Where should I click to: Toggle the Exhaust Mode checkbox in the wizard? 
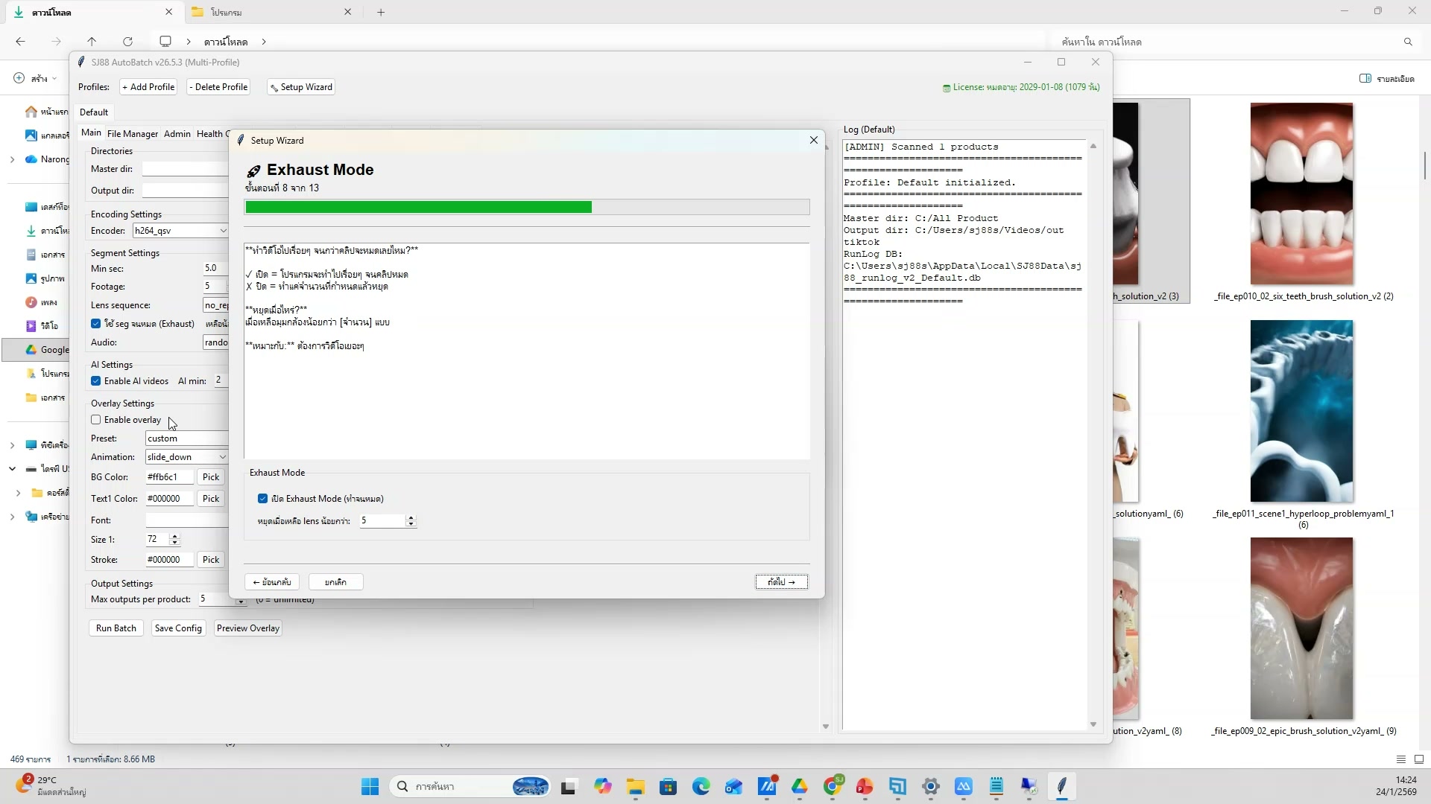(x=263, y=499)
